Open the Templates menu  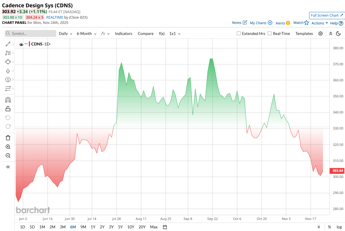304,33
